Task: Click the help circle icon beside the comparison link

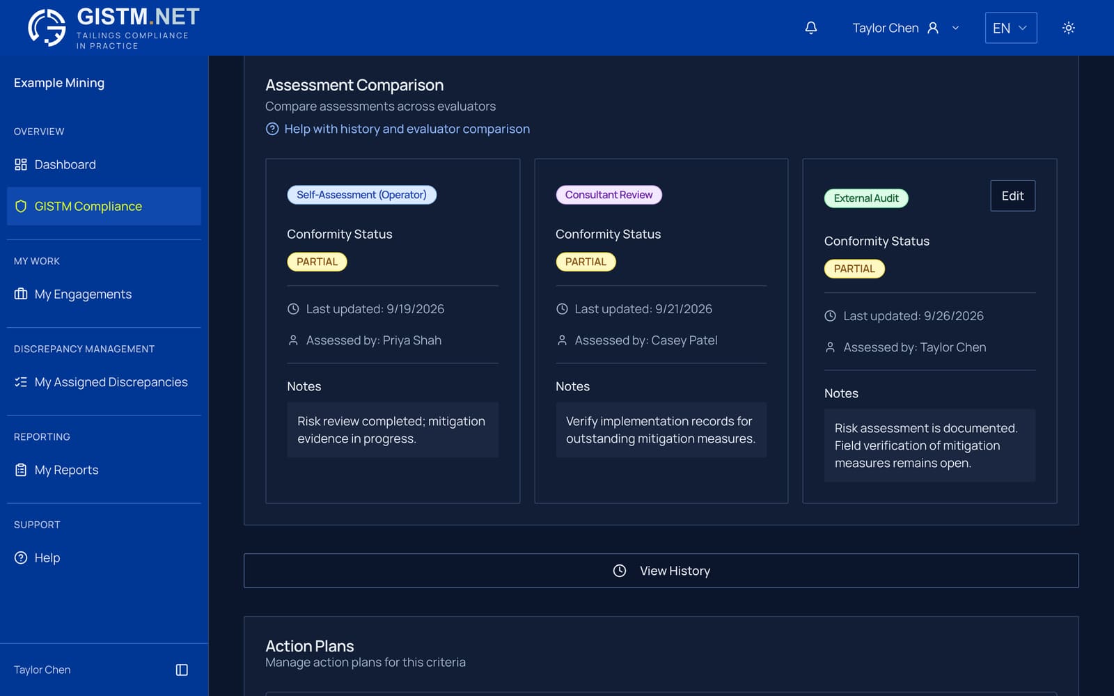Action: pos(272,129)
